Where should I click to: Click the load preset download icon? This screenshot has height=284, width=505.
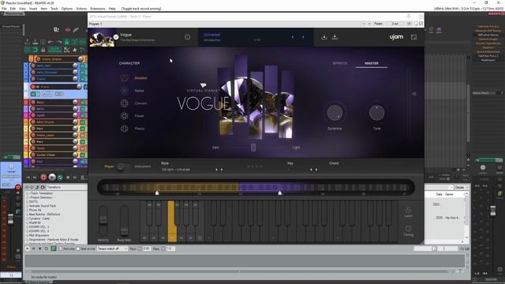coord(324,37)
